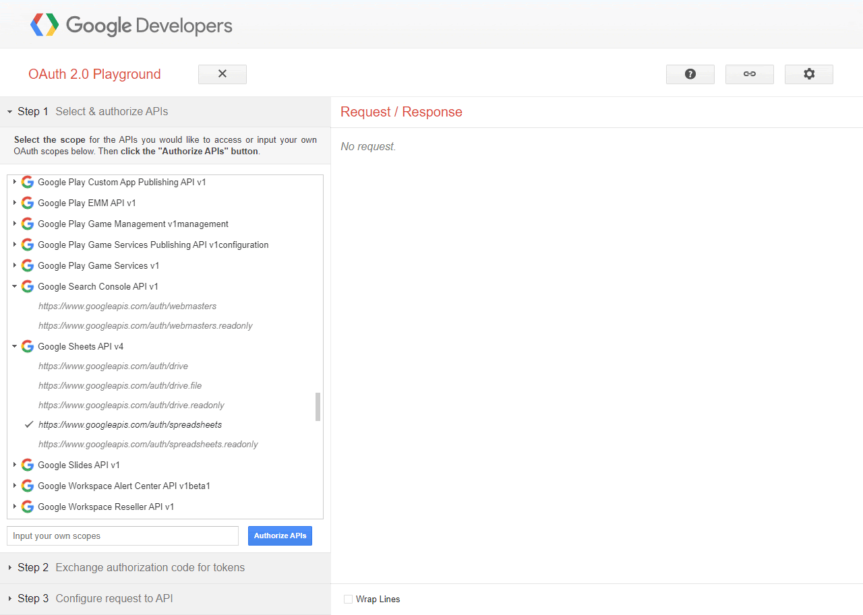Click the OAuth 2.0 Playground title
Screen dimensions: 863x615
[x=94, y=74]
